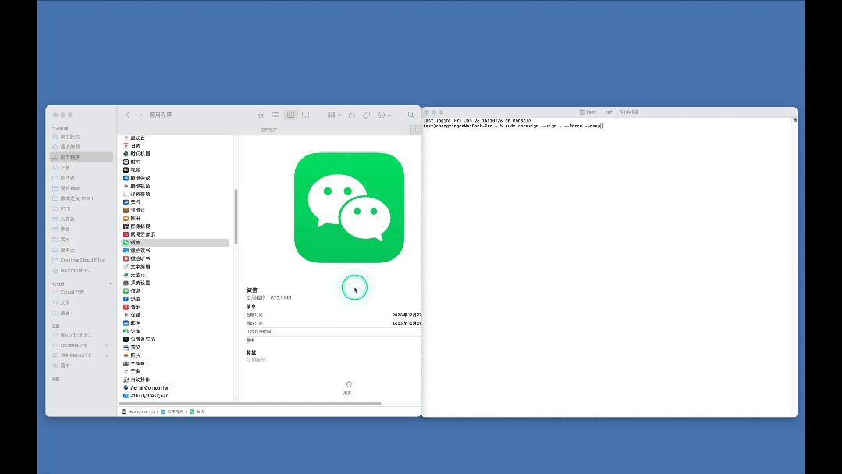Go back in Finder navigation

click(x=127, y=115)
